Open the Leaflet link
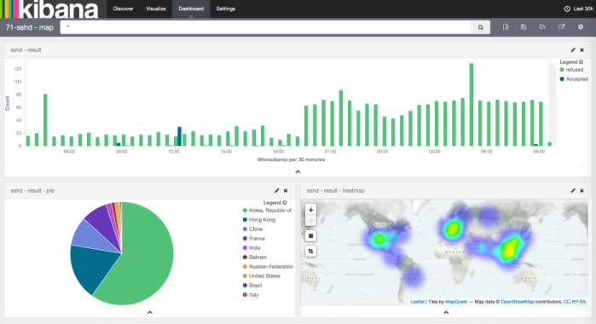 [x=417, y=302]
